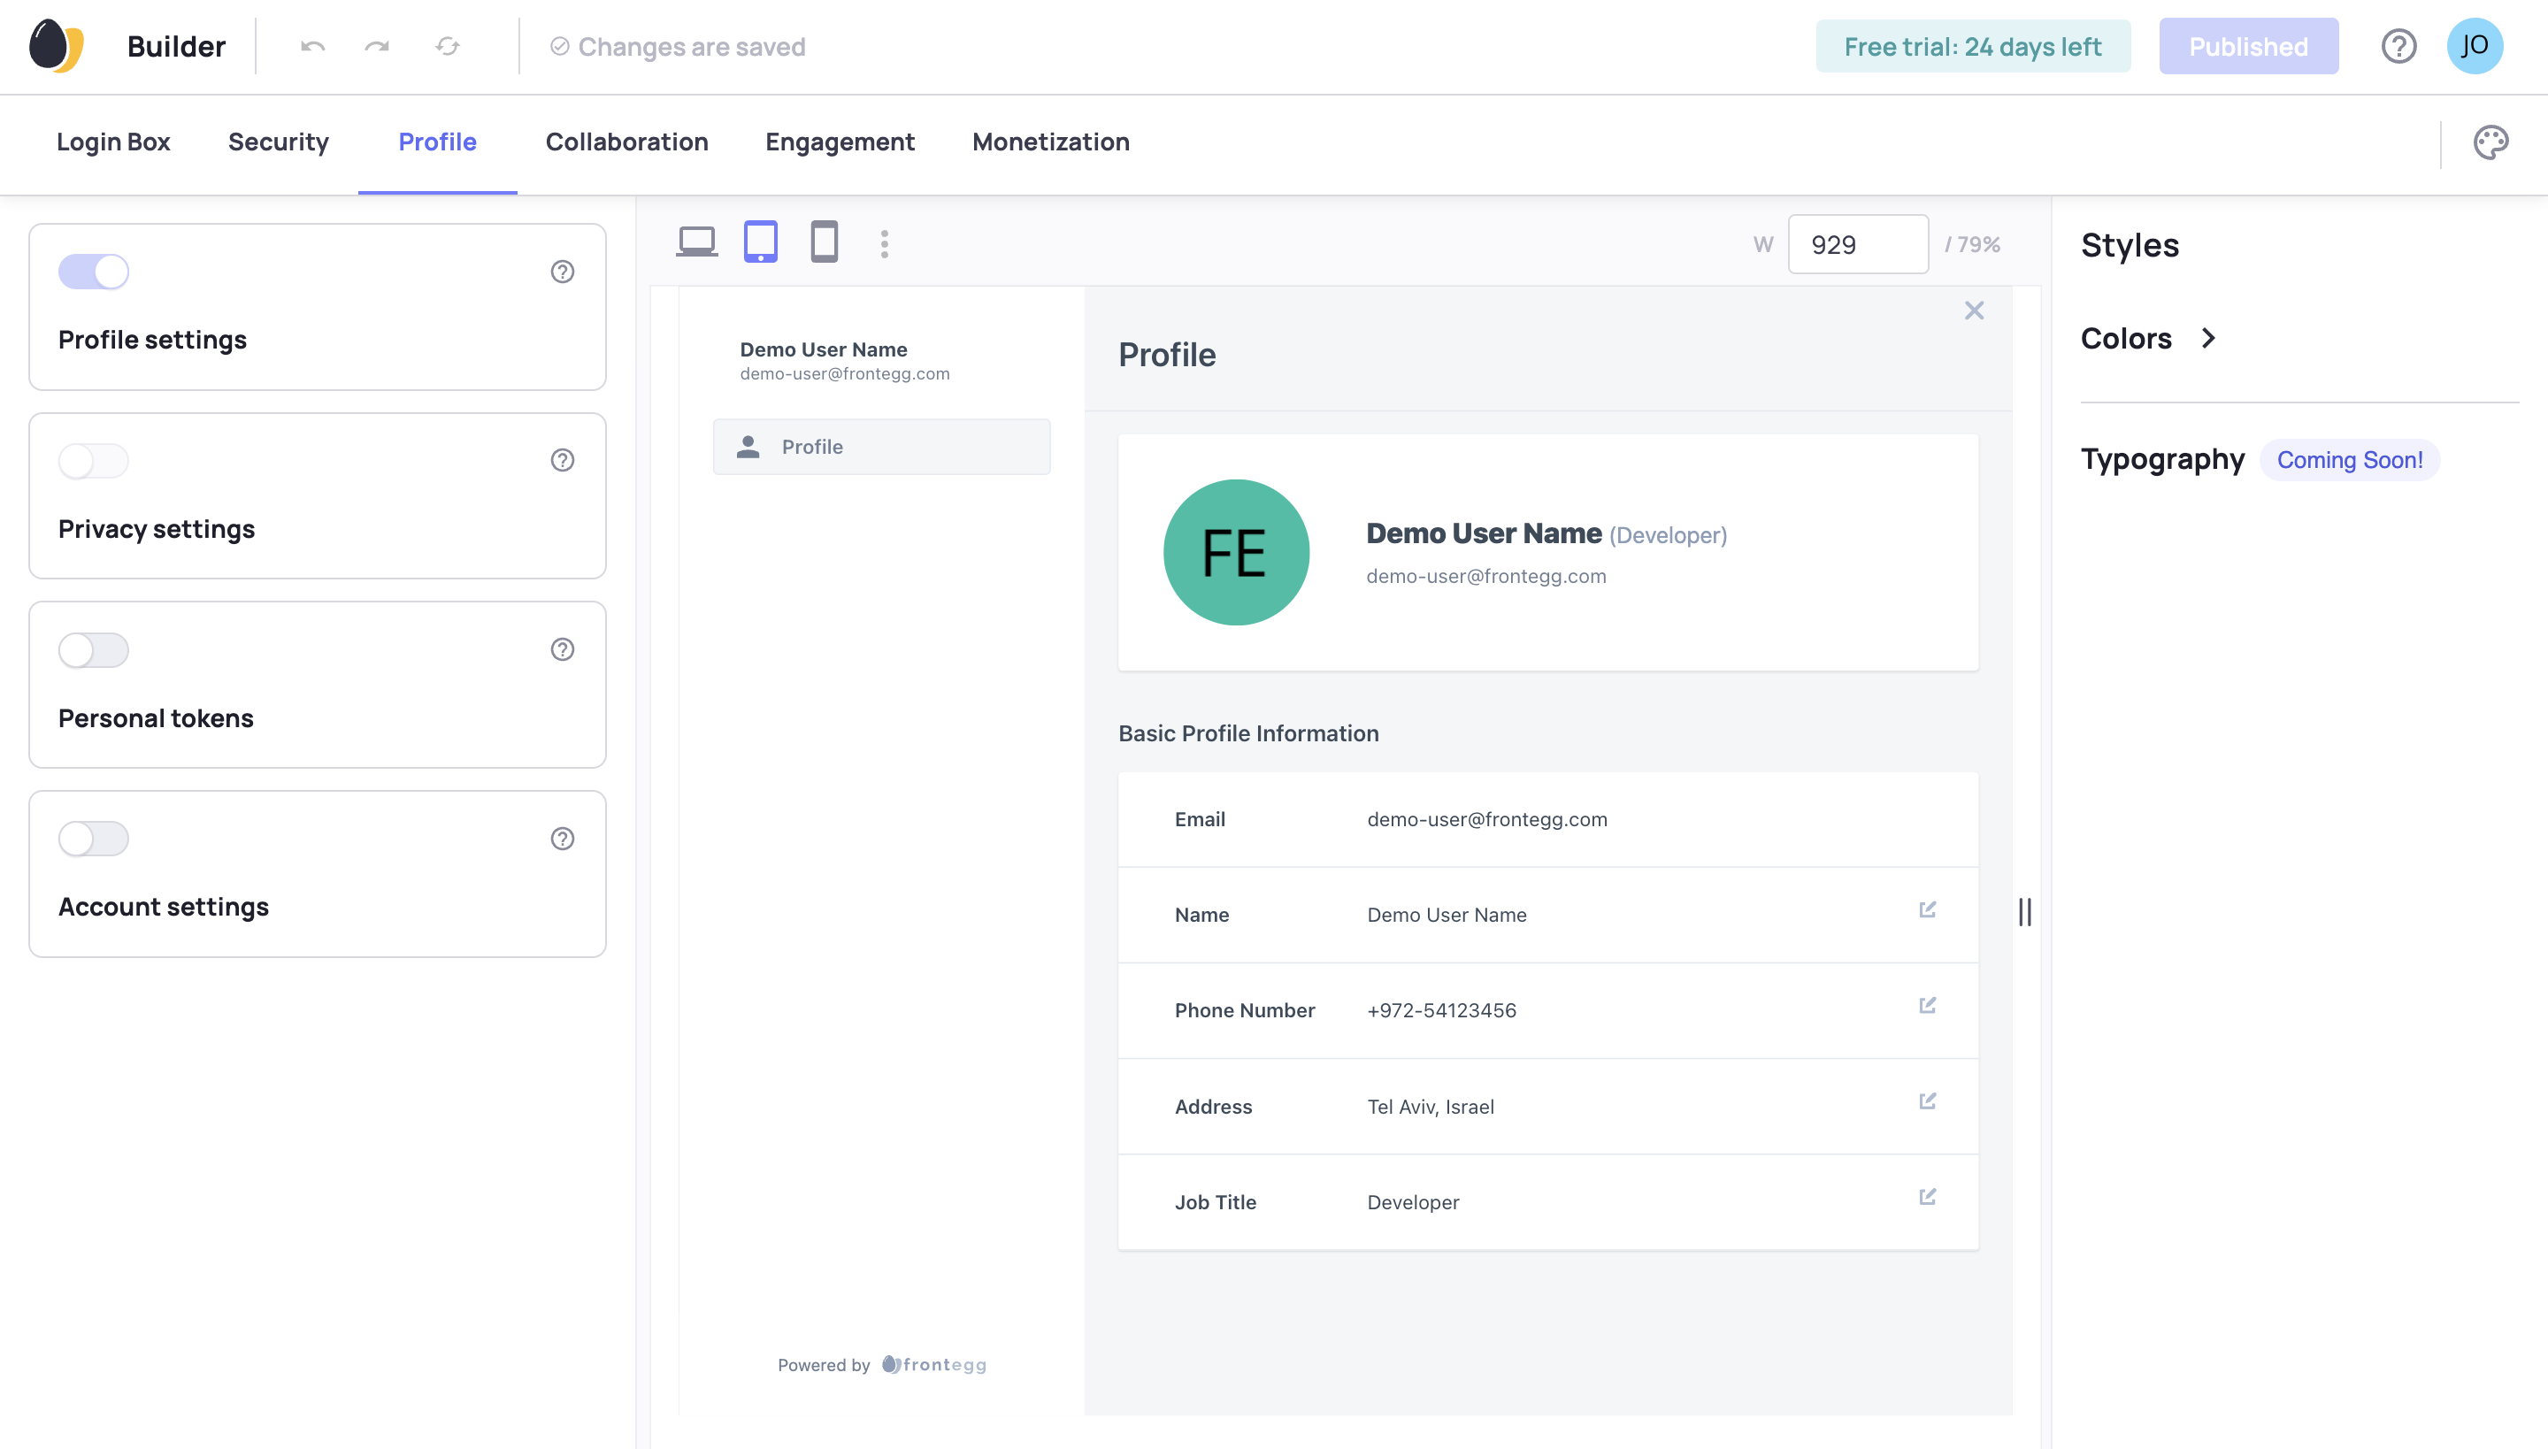
Task: Switch to the Security tab
Action: pos(278,142)
